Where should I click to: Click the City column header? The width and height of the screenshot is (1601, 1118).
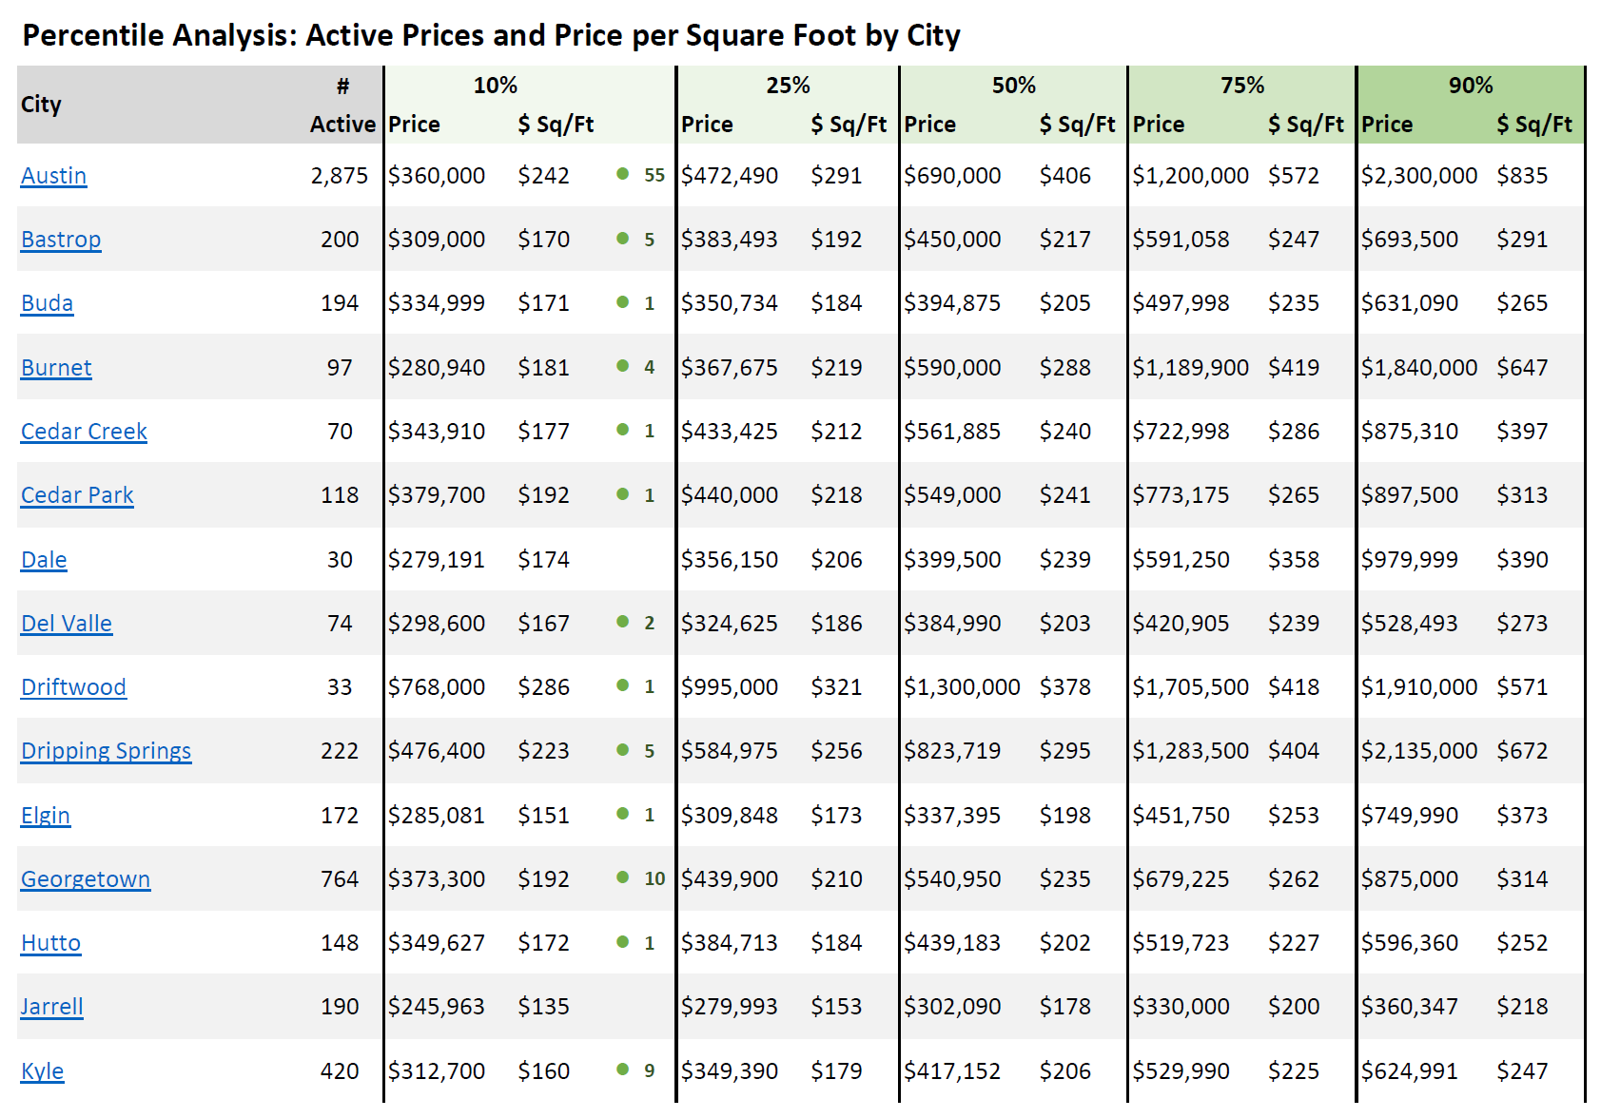click(x=41, y=105)
